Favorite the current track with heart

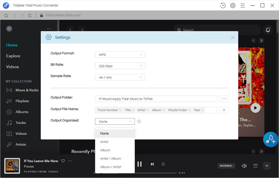[x=63, y=161]
